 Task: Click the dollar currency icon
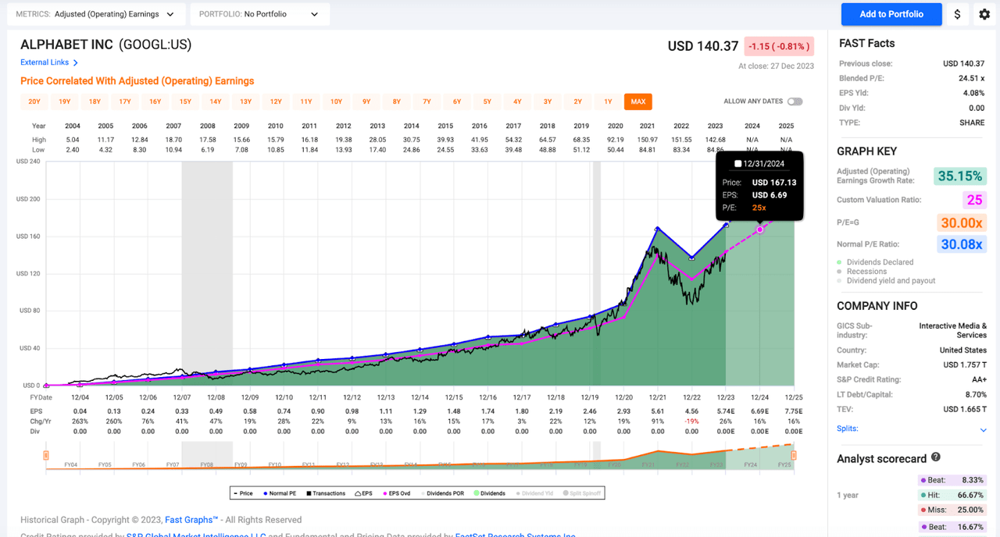point(957,14)
